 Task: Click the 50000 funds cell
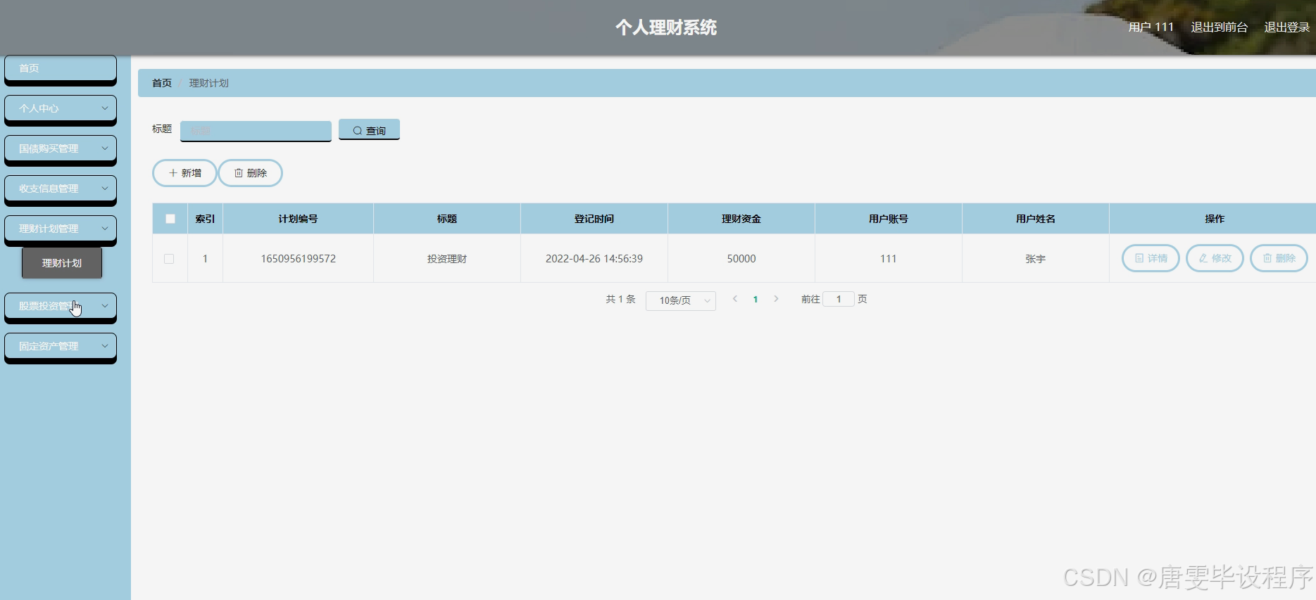tap(741, 259)
